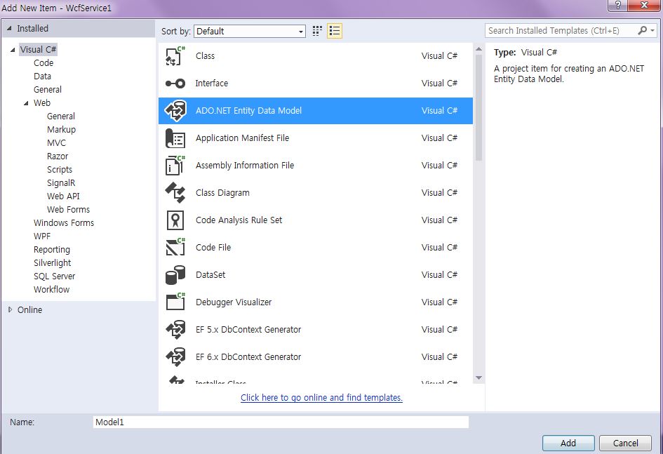Follow the go online and find templates link

pos(321,398)
